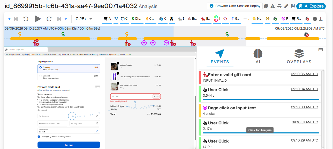The image size is (333, 149).
Task: Click the events list scrollbar
Action: [x=322, y=109]
